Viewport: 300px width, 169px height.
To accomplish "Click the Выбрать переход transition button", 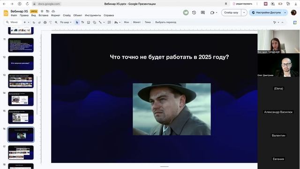I will [x=165, y=23].
